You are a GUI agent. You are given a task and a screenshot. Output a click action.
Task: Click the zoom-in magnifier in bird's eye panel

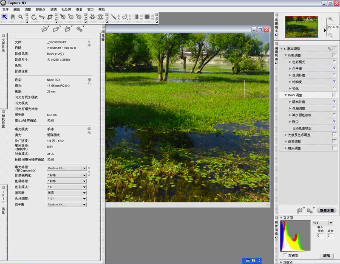330,19
